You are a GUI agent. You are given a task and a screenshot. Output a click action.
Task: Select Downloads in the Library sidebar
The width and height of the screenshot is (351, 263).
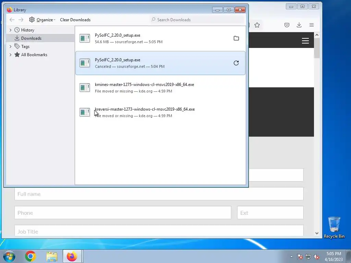coord(40,38)
